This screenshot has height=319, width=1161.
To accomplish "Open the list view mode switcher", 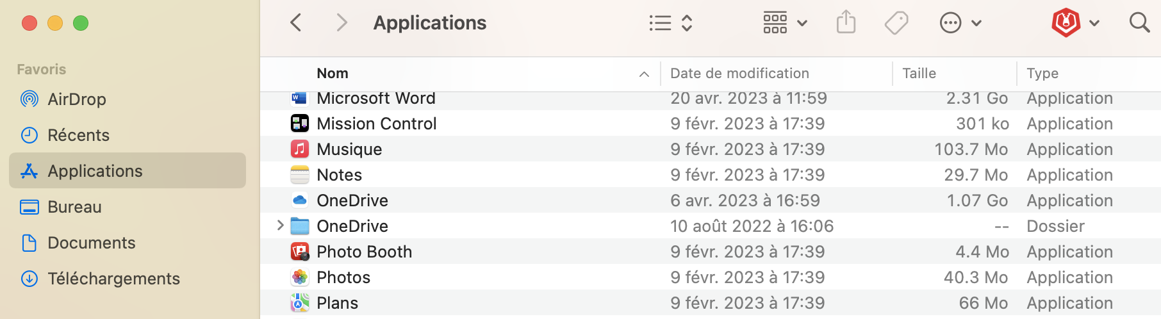I will click(670, 23).
